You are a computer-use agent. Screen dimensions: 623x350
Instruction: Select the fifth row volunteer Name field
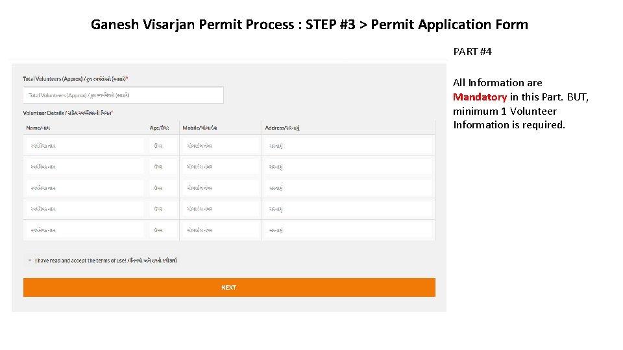[x=84, y=230]
